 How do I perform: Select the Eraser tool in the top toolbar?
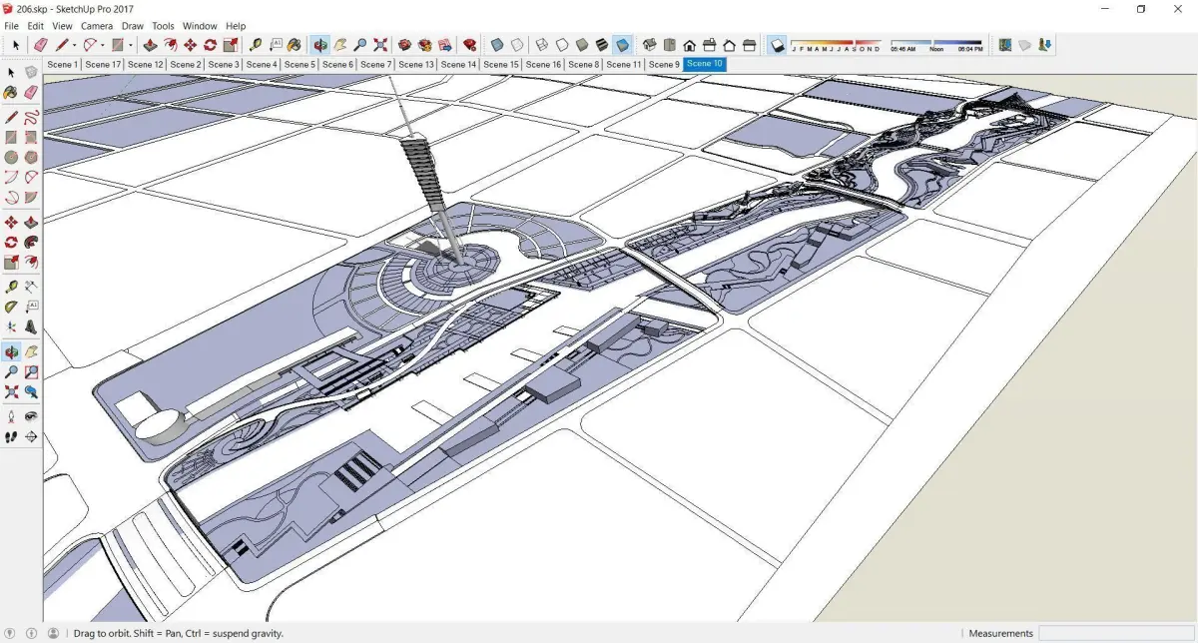(41, 45)
